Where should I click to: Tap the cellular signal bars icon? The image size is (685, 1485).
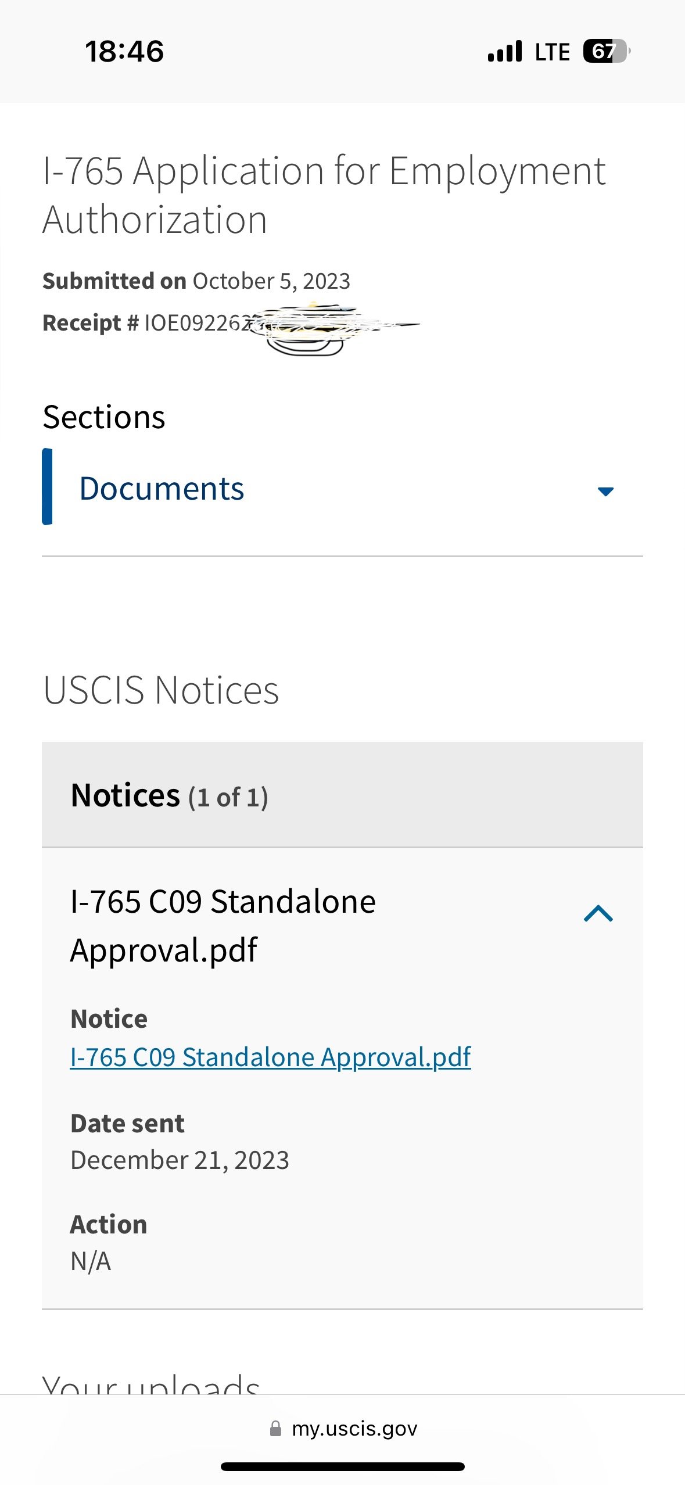pyautogui.click(x=505, y=51)
